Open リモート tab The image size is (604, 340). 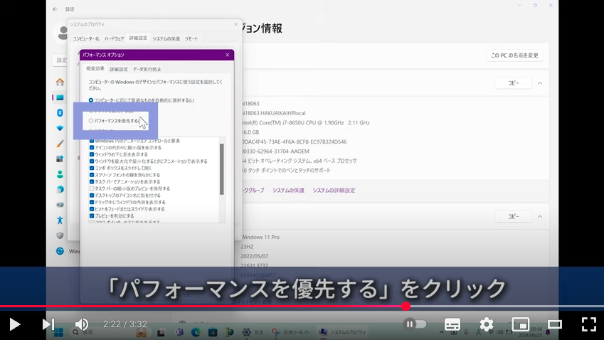tap(191, 39)
